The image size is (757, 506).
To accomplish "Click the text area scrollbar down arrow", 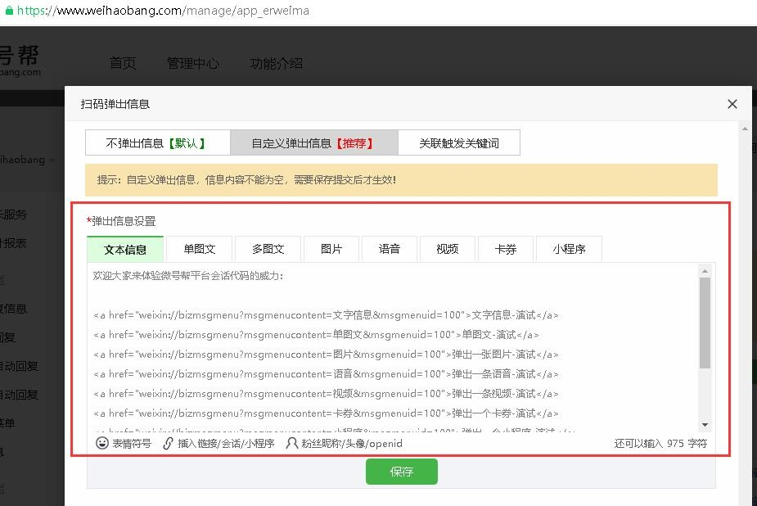I will [x=705, y=425].
